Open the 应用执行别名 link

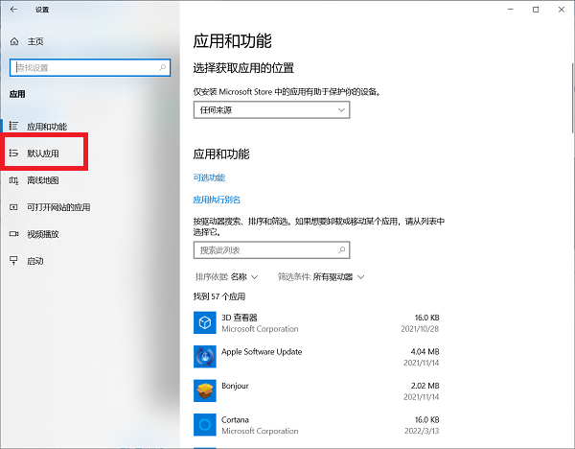tap(217, 200)
